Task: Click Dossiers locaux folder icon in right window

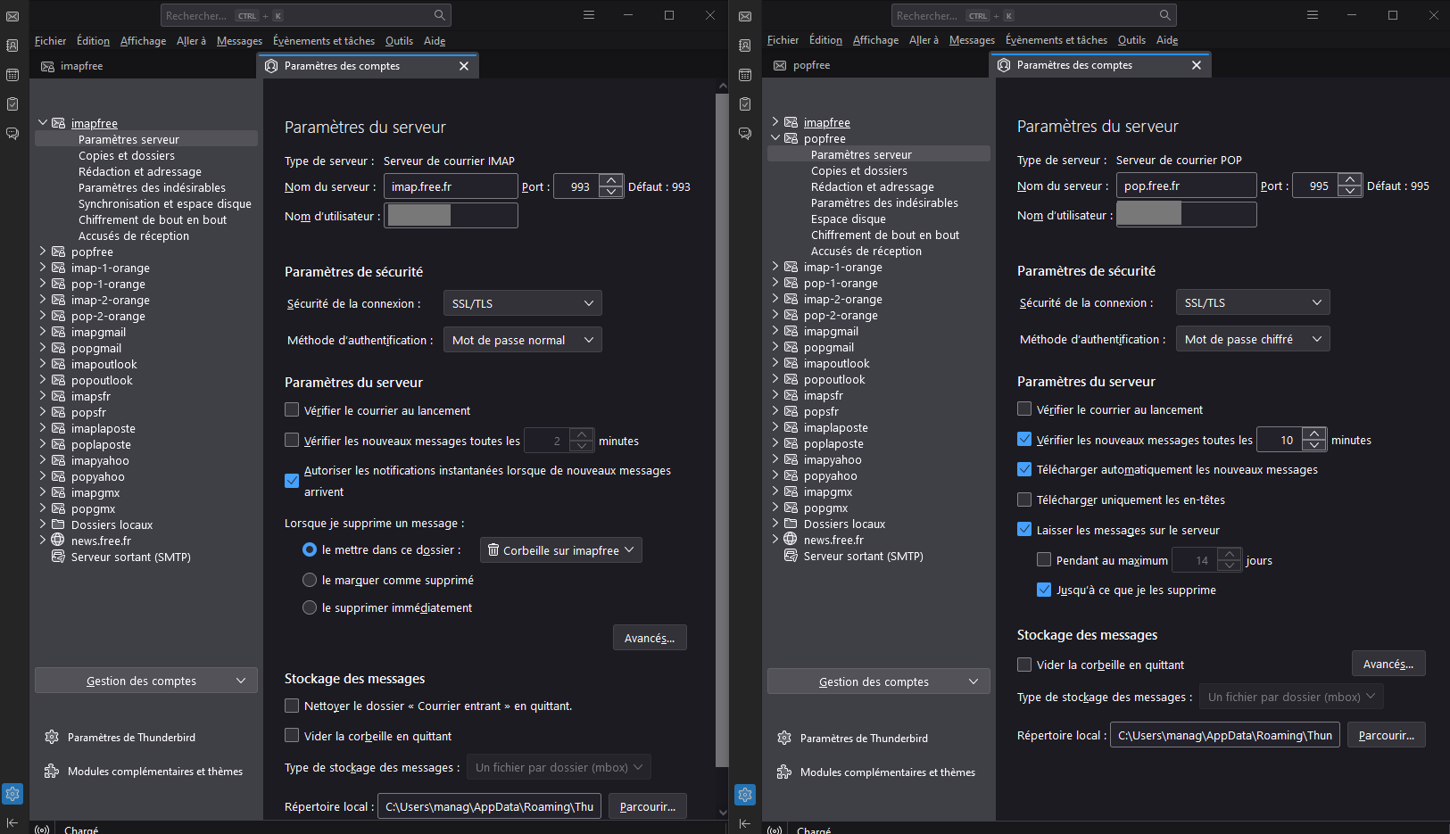Action: click(x=791, y=524)
